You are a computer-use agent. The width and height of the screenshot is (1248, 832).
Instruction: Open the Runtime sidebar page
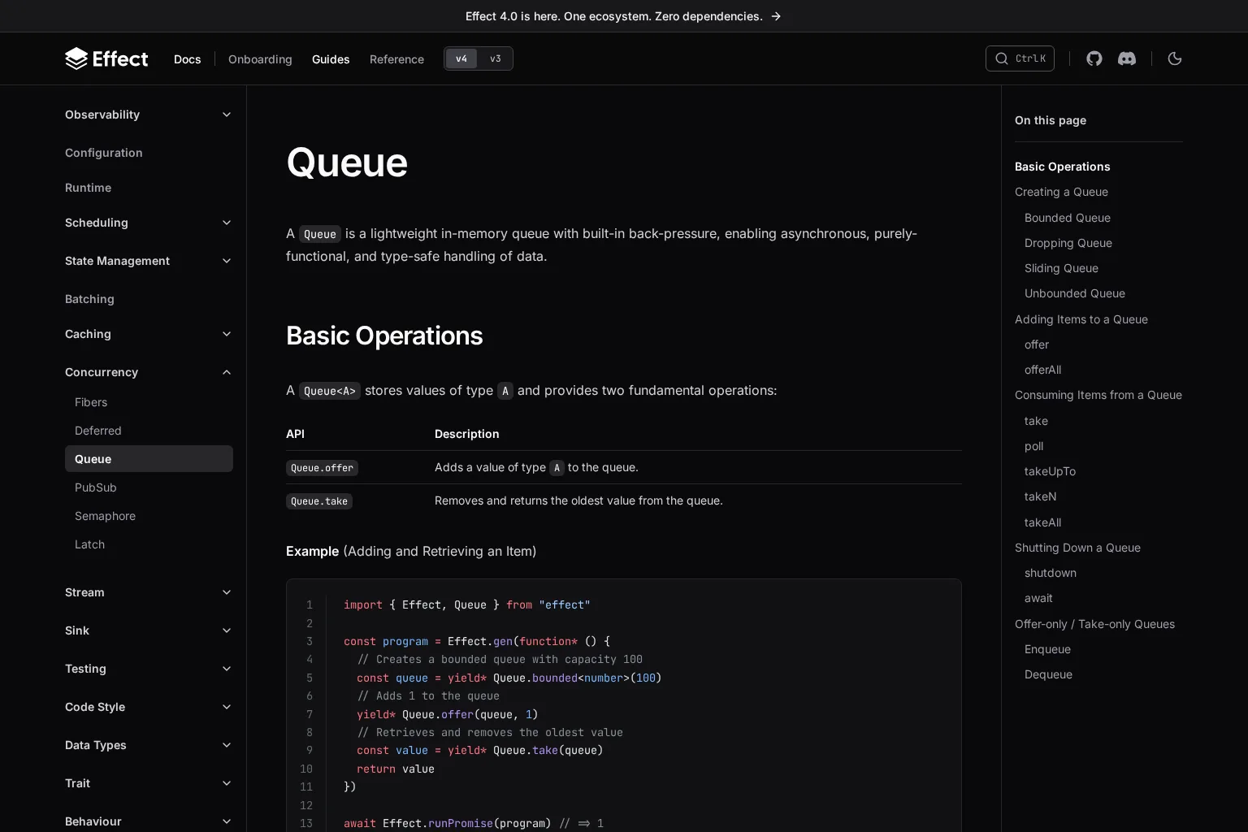[x=88, y=188]
